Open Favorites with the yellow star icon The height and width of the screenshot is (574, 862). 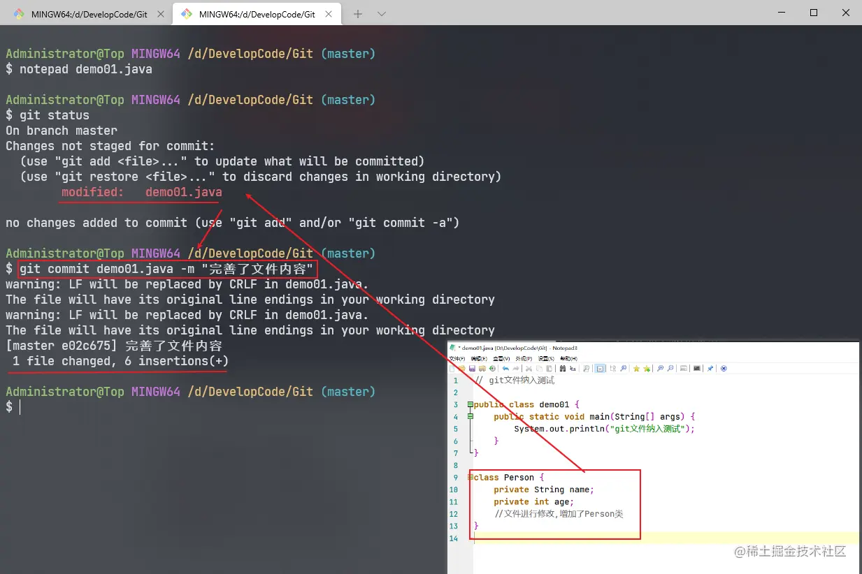pos(636,368)
